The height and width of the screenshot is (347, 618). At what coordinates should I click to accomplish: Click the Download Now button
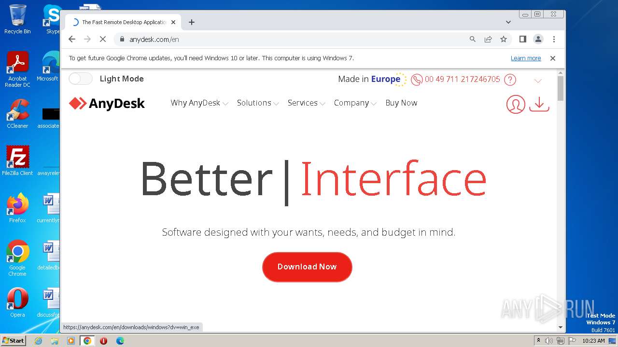point(307,267)
